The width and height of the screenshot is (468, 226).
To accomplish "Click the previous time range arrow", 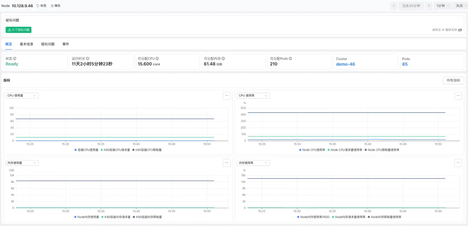I will point(394,6).
